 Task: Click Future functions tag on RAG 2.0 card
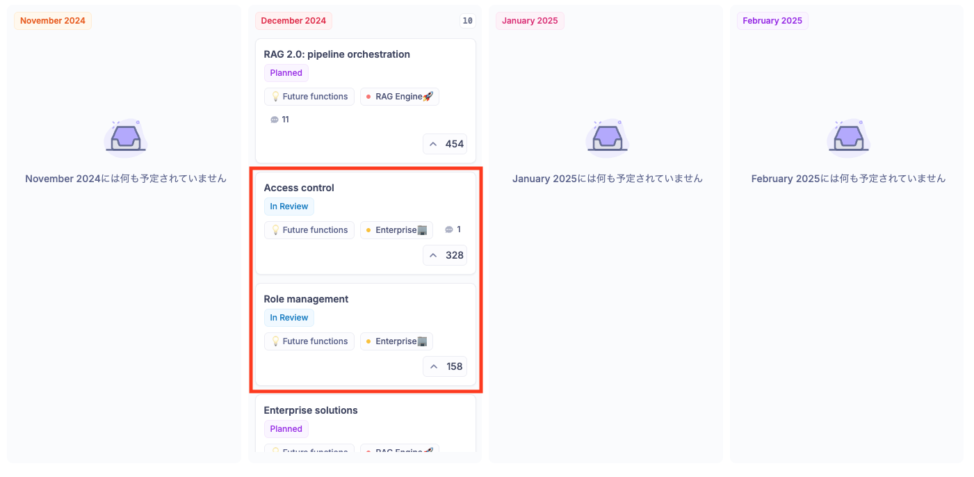tap(309, 97)
